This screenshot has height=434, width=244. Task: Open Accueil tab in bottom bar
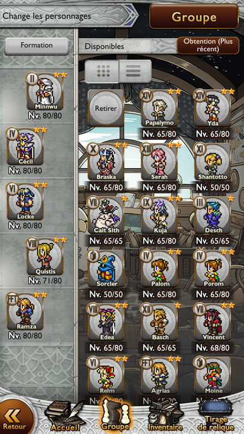[x=64, y=418]
